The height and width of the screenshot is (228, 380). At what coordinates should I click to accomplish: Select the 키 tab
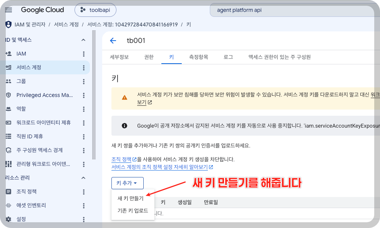coord(171,57)
